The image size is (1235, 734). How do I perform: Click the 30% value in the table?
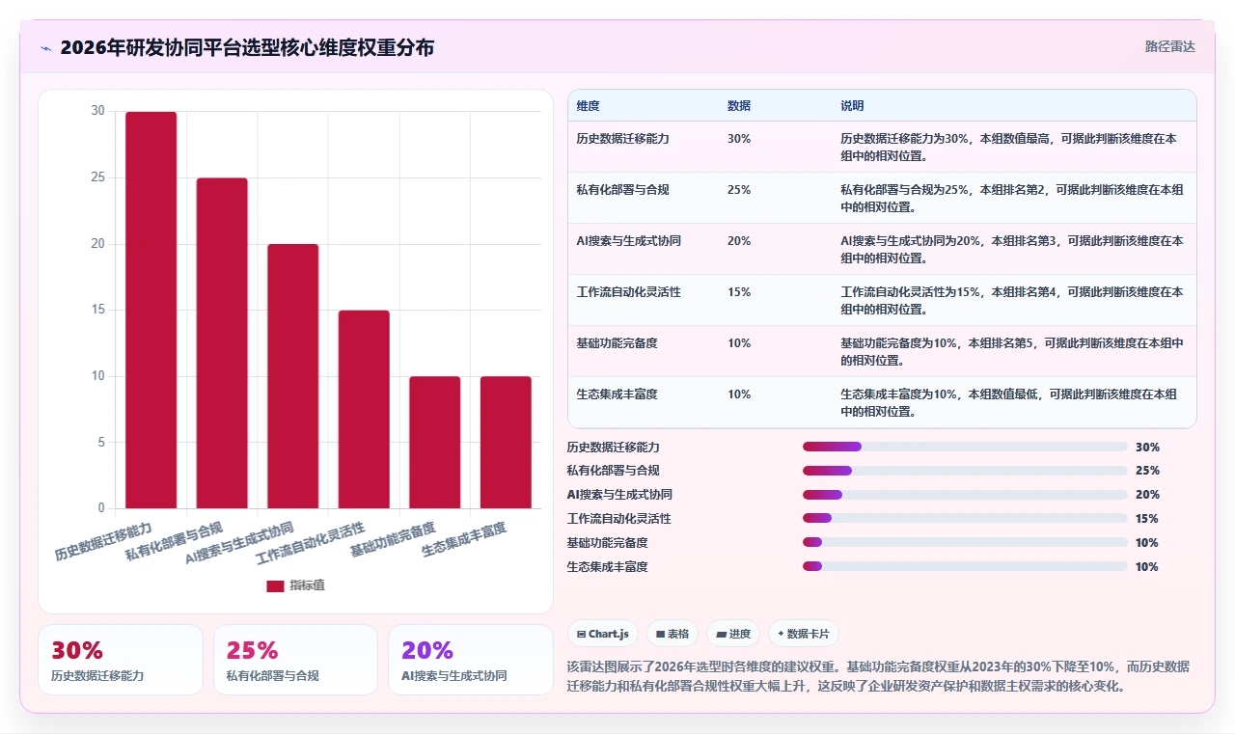tap(739, 139)
